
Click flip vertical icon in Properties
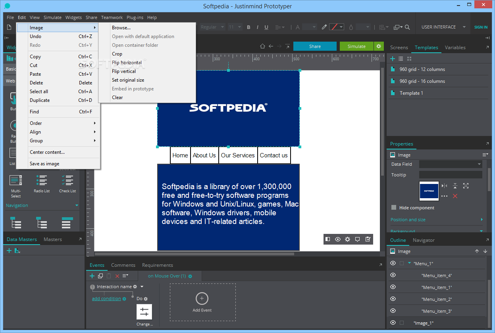click(455, 186)
